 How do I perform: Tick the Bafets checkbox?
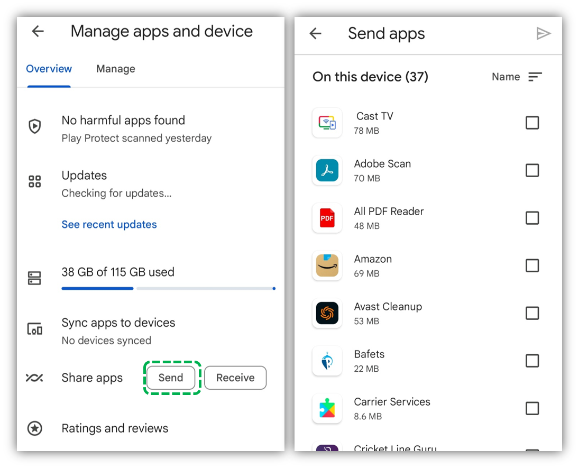point(532,361)
